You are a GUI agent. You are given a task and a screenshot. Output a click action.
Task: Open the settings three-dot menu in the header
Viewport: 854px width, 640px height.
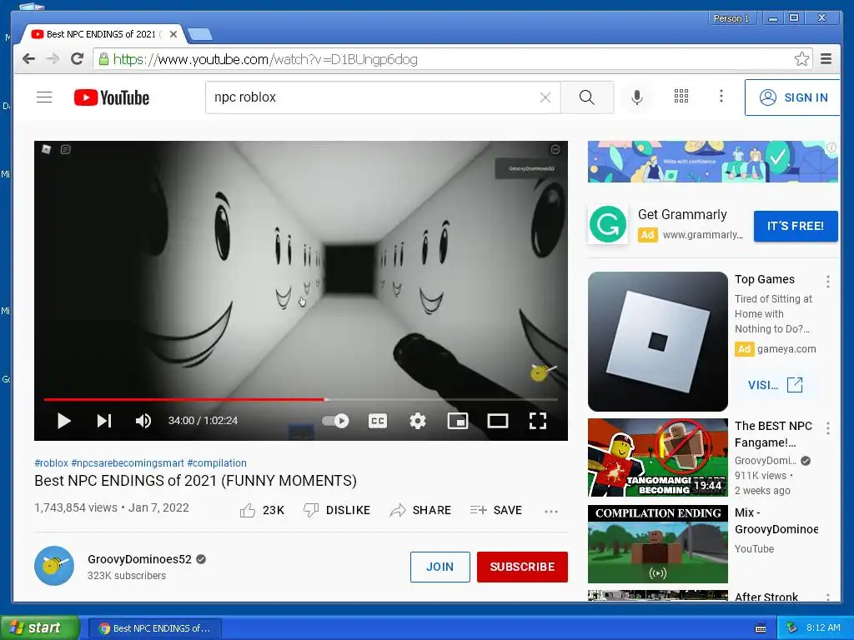(x=721, y=97)
